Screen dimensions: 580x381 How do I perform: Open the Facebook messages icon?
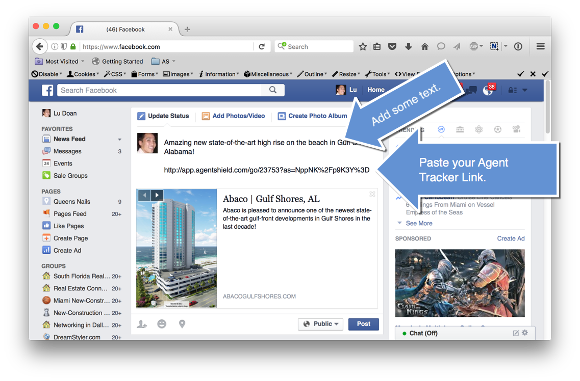[x=471, y=90]
